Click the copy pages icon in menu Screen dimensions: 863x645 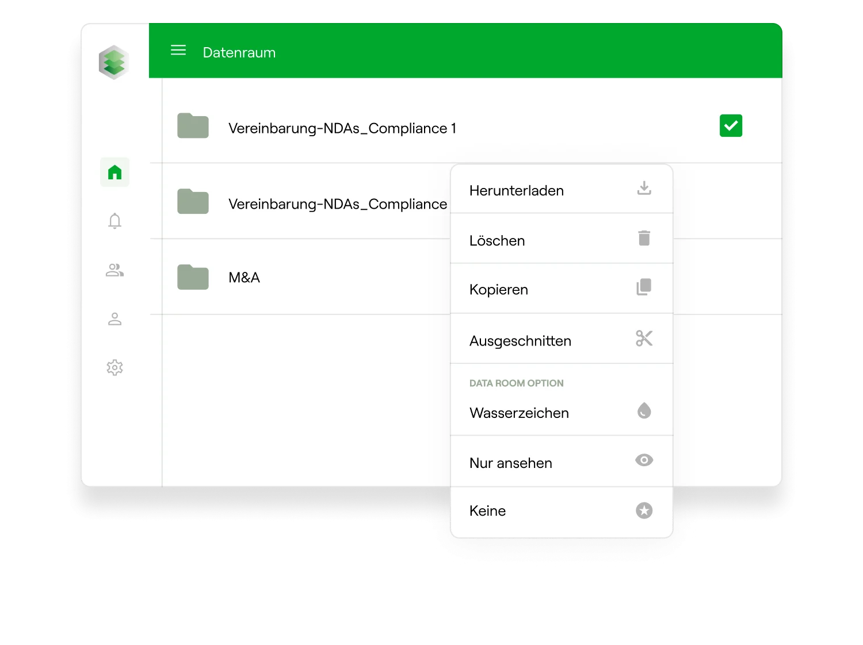tap(644, 287)
